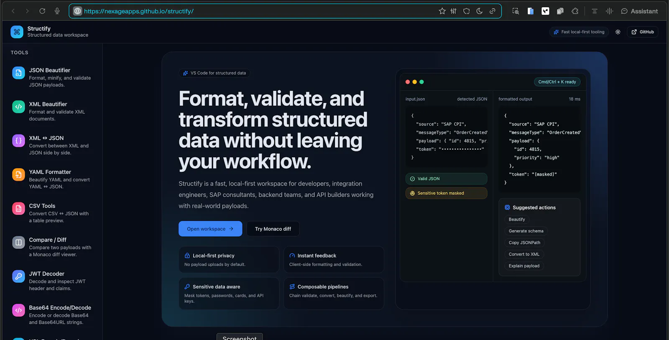
Task: Toggle the light/dark theme sun icon
Action: pyautogui.click(x=618, y=32)
